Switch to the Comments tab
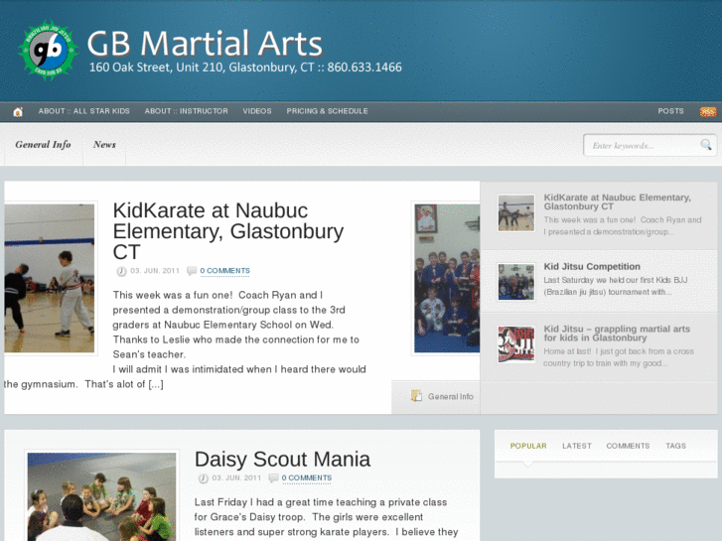722x541 pixels. point(628,446)
